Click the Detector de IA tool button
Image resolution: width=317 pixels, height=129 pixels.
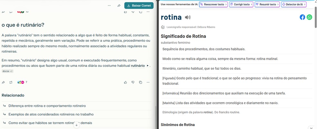click(294, 4)
